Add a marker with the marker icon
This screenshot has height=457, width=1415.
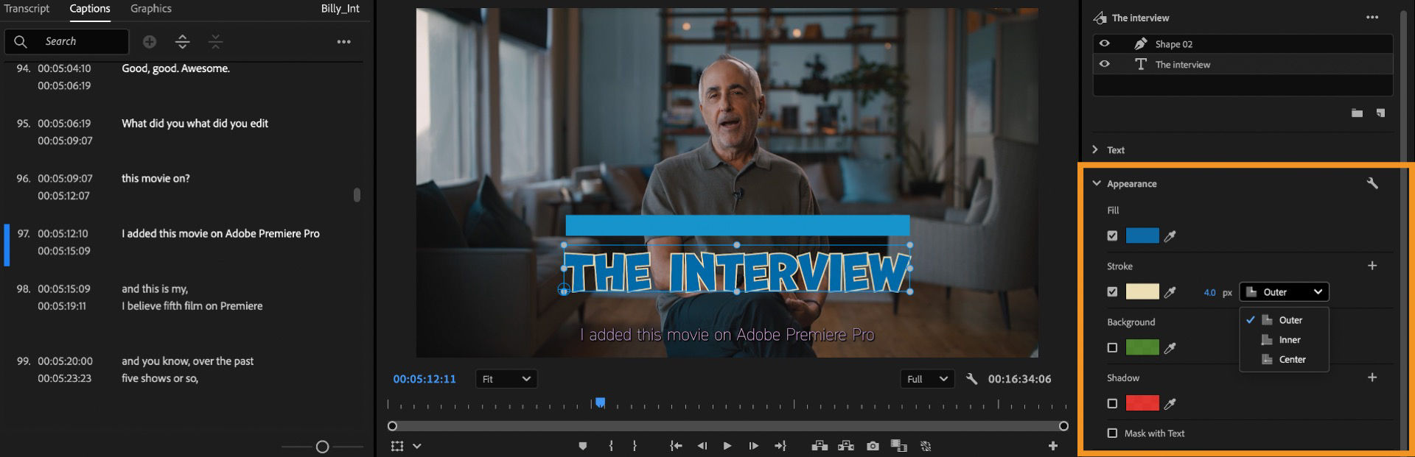[583, 446]
